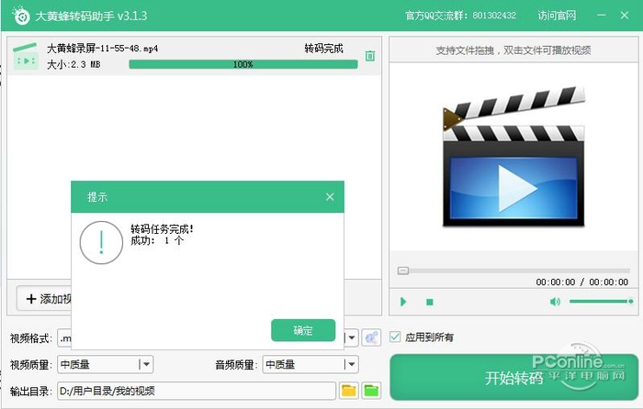Image resolution: width=643 pixels, height=409 pixels.
Task: Adjust the green volume slider
Action: (x=601, y=302)
